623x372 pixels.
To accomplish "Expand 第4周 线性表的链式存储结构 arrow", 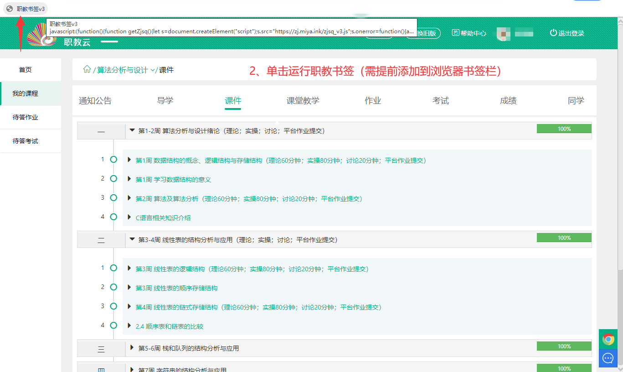I will pyautogui.click(x=129, y=307).
